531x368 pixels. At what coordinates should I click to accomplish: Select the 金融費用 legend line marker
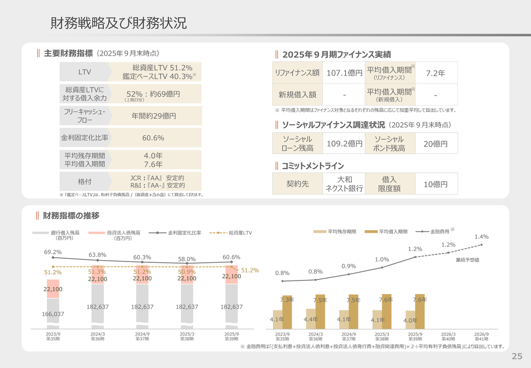click(422, 232)
